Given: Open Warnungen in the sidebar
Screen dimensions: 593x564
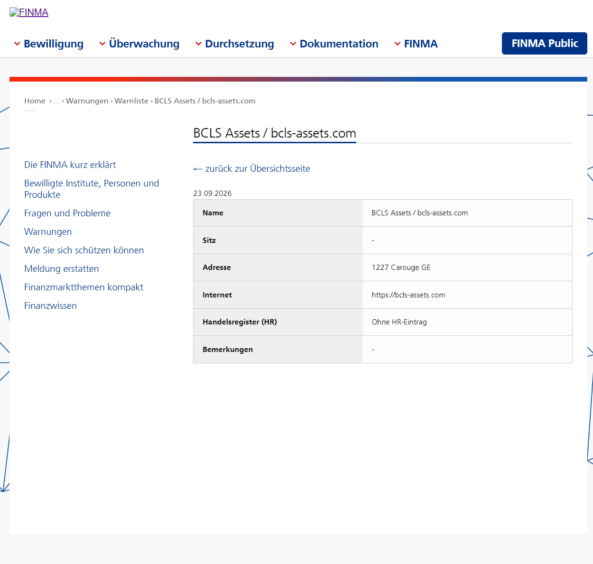Looking at the screenshot, I should point(48,231).
